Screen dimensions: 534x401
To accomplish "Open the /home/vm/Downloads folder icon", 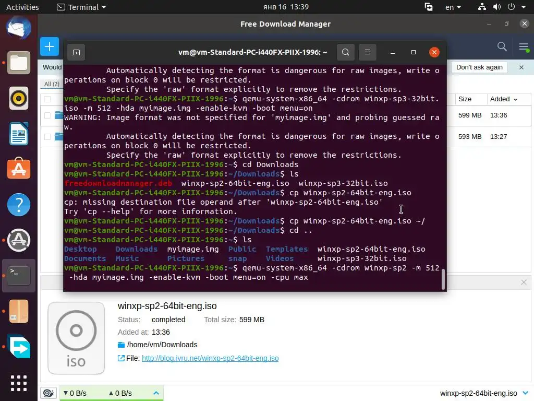I will click(121, 345).
